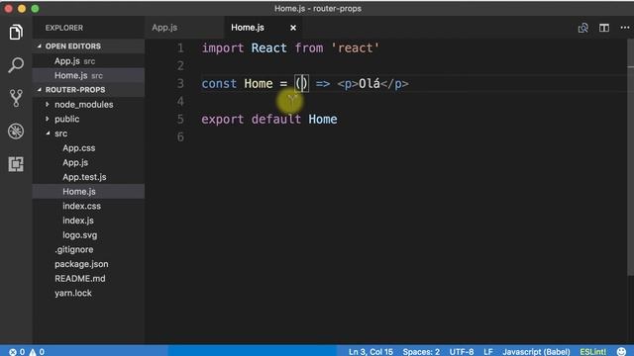Click line number 5 in gutter
This screenshot has height=356, width=634.
(180, 120)
